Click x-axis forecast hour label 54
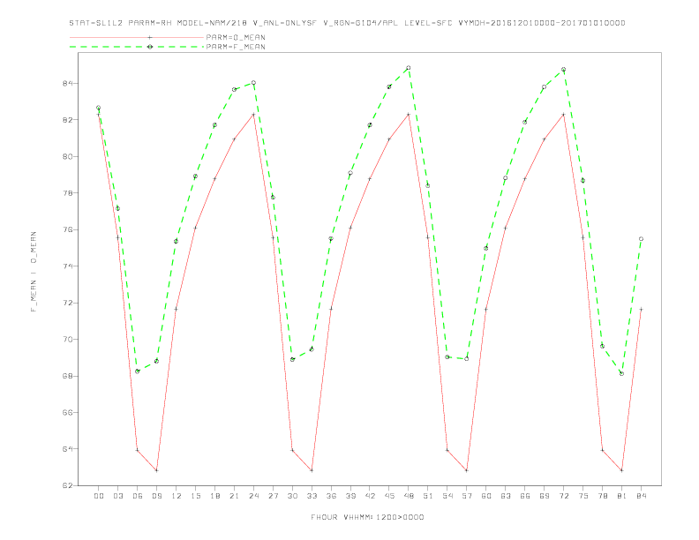This screenshot has height=540, width=699. click(447, 496)
